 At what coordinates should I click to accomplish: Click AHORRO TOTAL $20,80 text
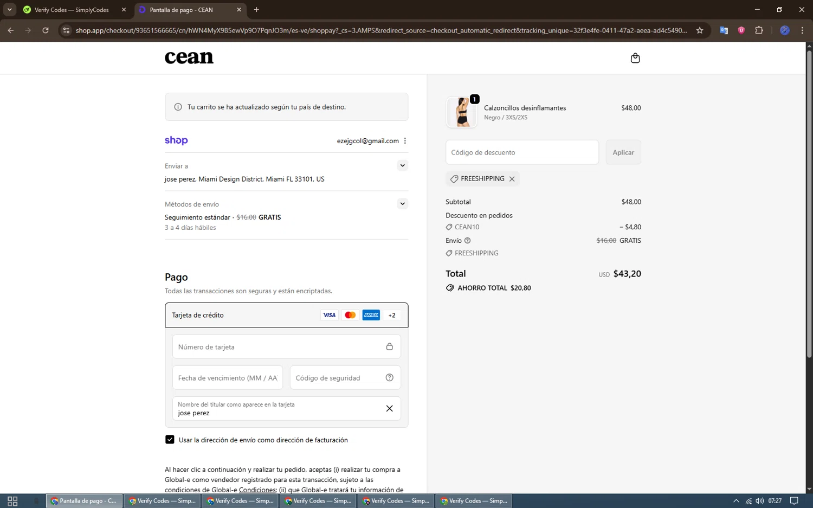[494, 288]
